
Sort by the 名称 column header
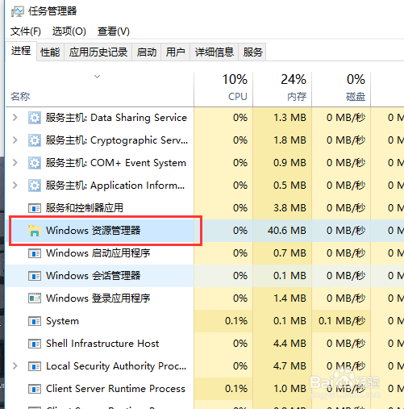pos(99,90)
